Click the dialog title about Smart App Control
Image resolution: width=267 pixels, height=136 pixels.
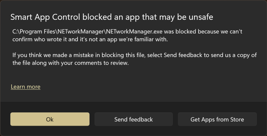112,17
